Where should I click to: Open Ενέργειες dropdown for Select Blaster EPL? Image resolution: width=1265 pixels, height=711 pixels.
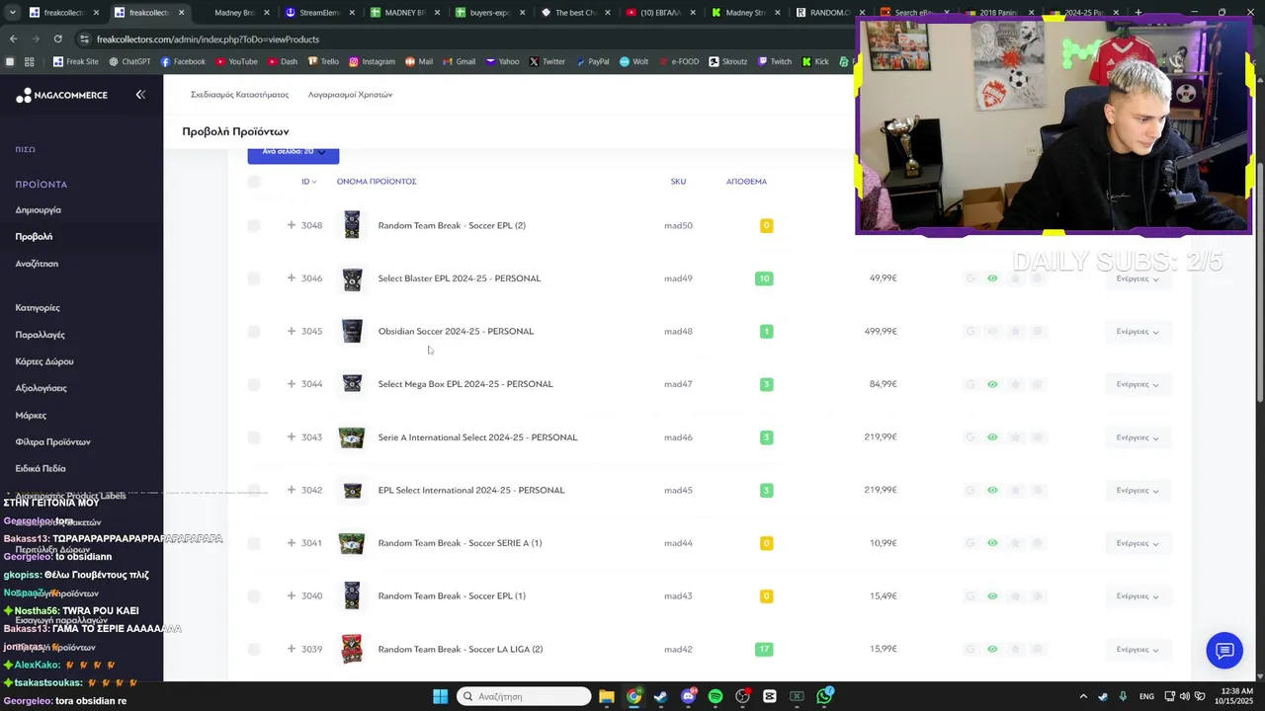(1137, 278)
